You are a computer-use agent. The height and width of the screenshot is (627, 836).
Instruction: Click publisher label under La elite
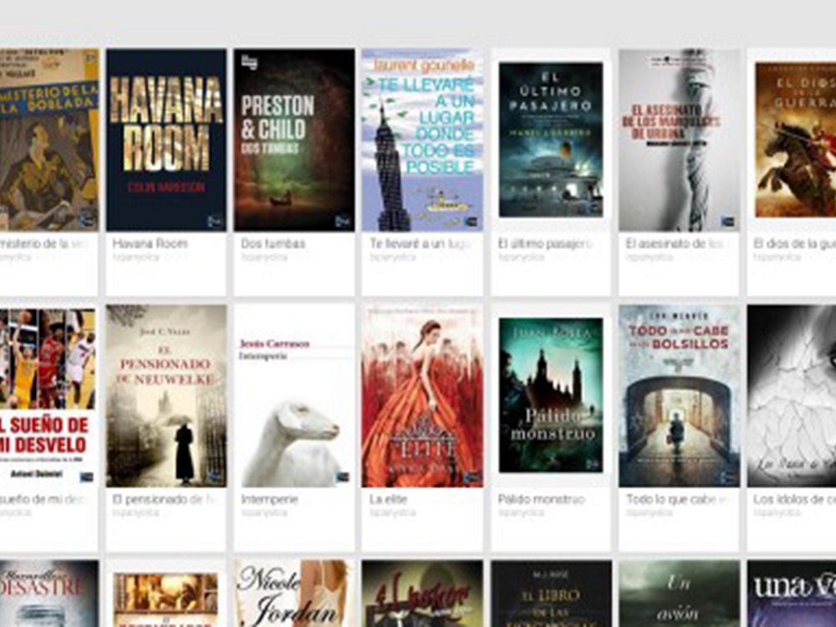[393, 513]
